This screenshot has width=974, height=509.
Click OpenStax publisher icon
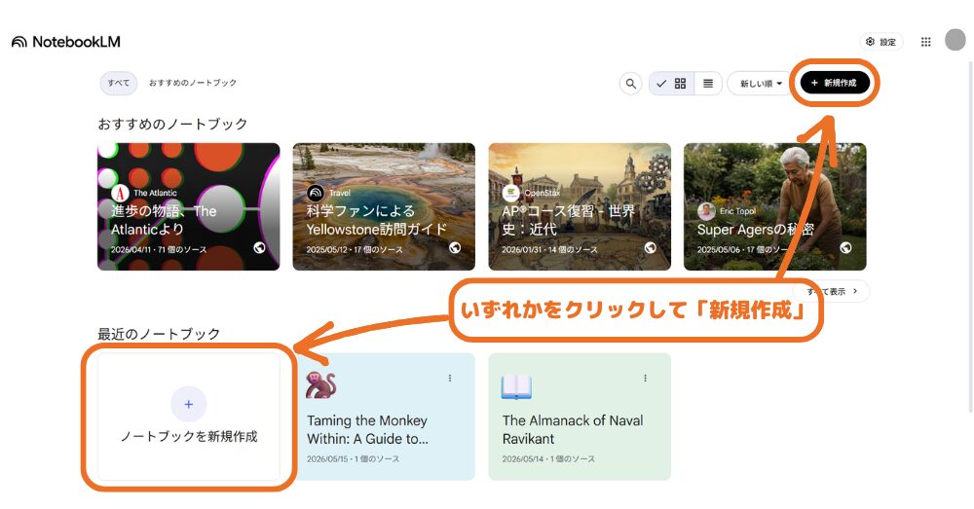[510, 193]
